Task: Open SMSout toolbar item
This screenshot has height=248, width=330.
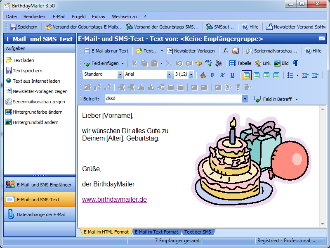Action: [220, 27]
